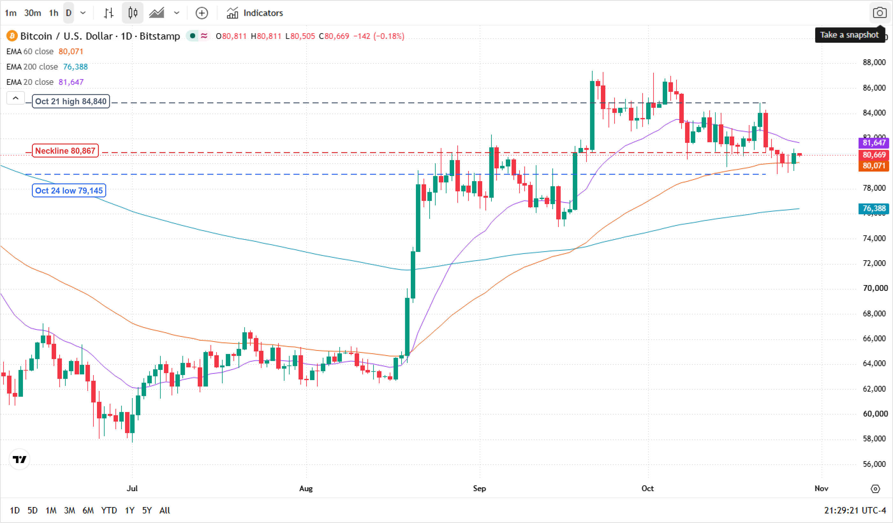Set date range to YTD
The image size is (893, 523).
[x=109, y=510]
